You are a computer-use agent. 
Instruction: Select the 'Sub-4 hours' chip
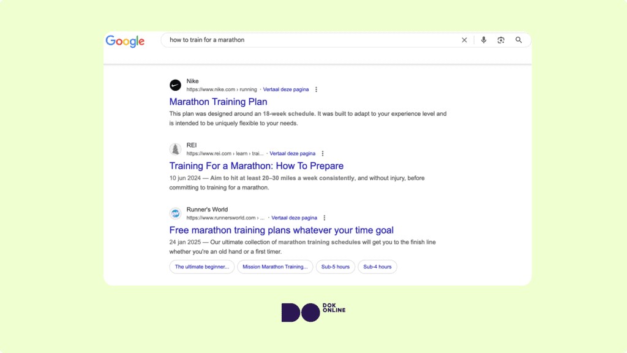(x=377, y=267)
